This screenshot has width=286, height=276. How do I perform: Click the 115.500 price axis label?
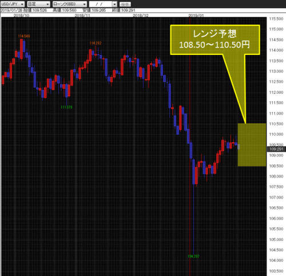(276, 19)
